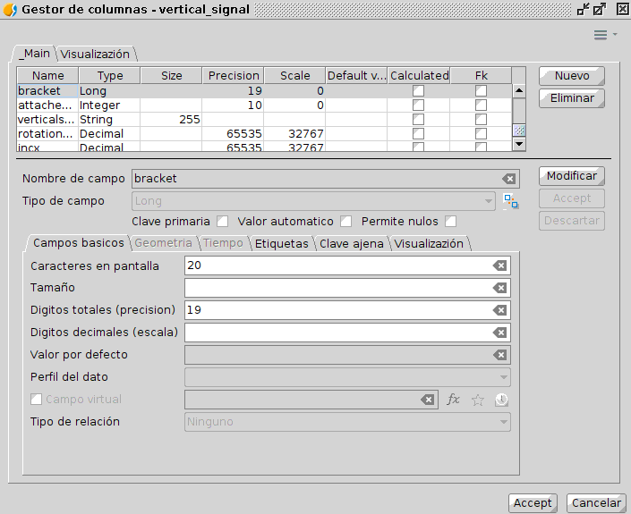Viewport: 631px width, 514px height.
Task: Click the gvSIG application icon in title bar
Action: pyautogui.click(x=10, y=10)
